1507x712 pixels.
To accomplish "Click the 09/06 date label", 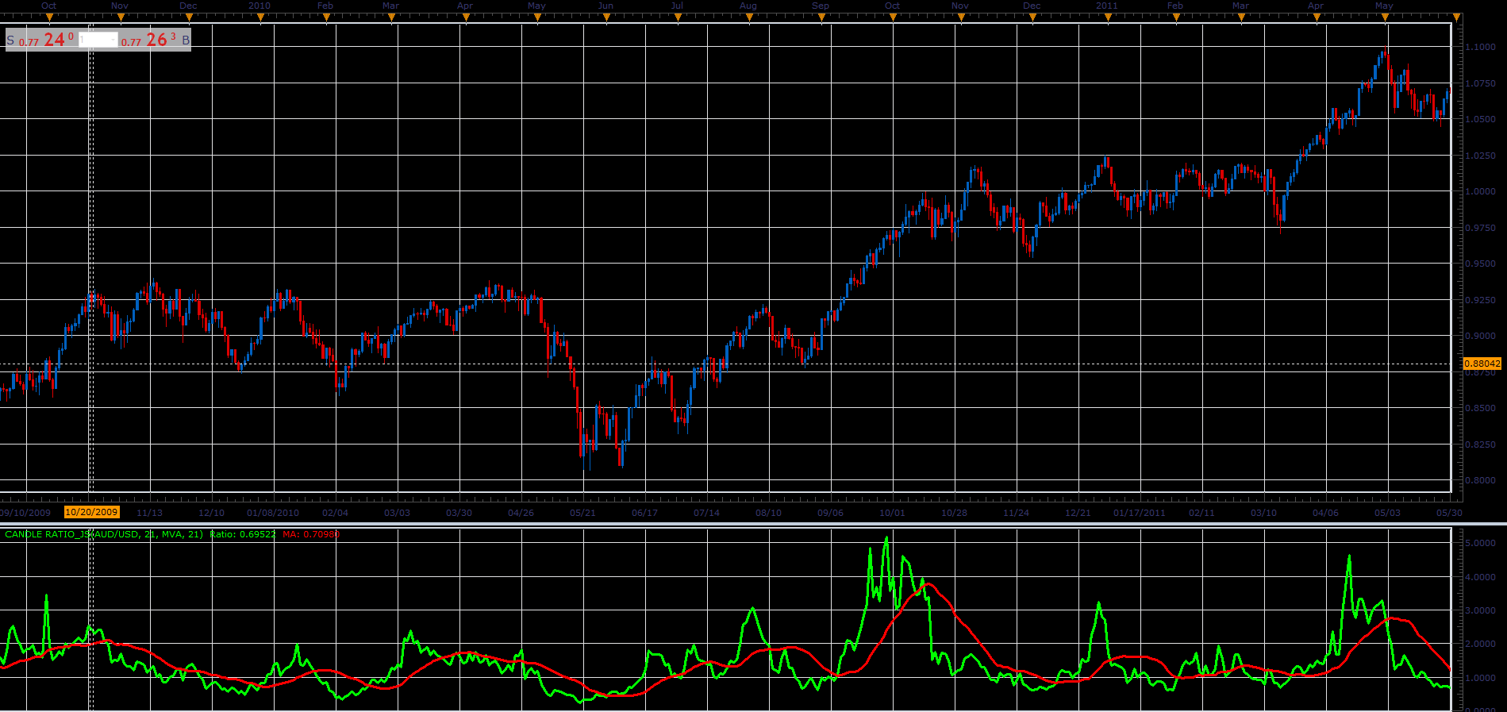I will (x=831, y=513).
